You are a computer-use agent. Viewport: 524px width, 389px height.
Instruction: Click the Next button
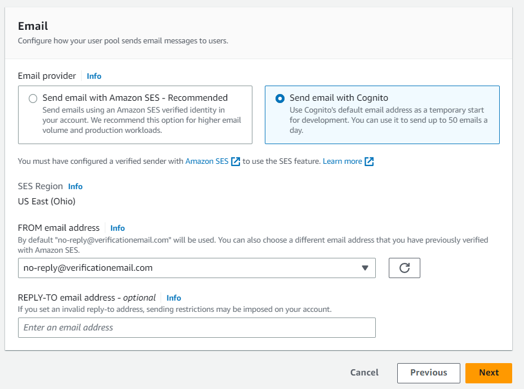pos(489,373)
